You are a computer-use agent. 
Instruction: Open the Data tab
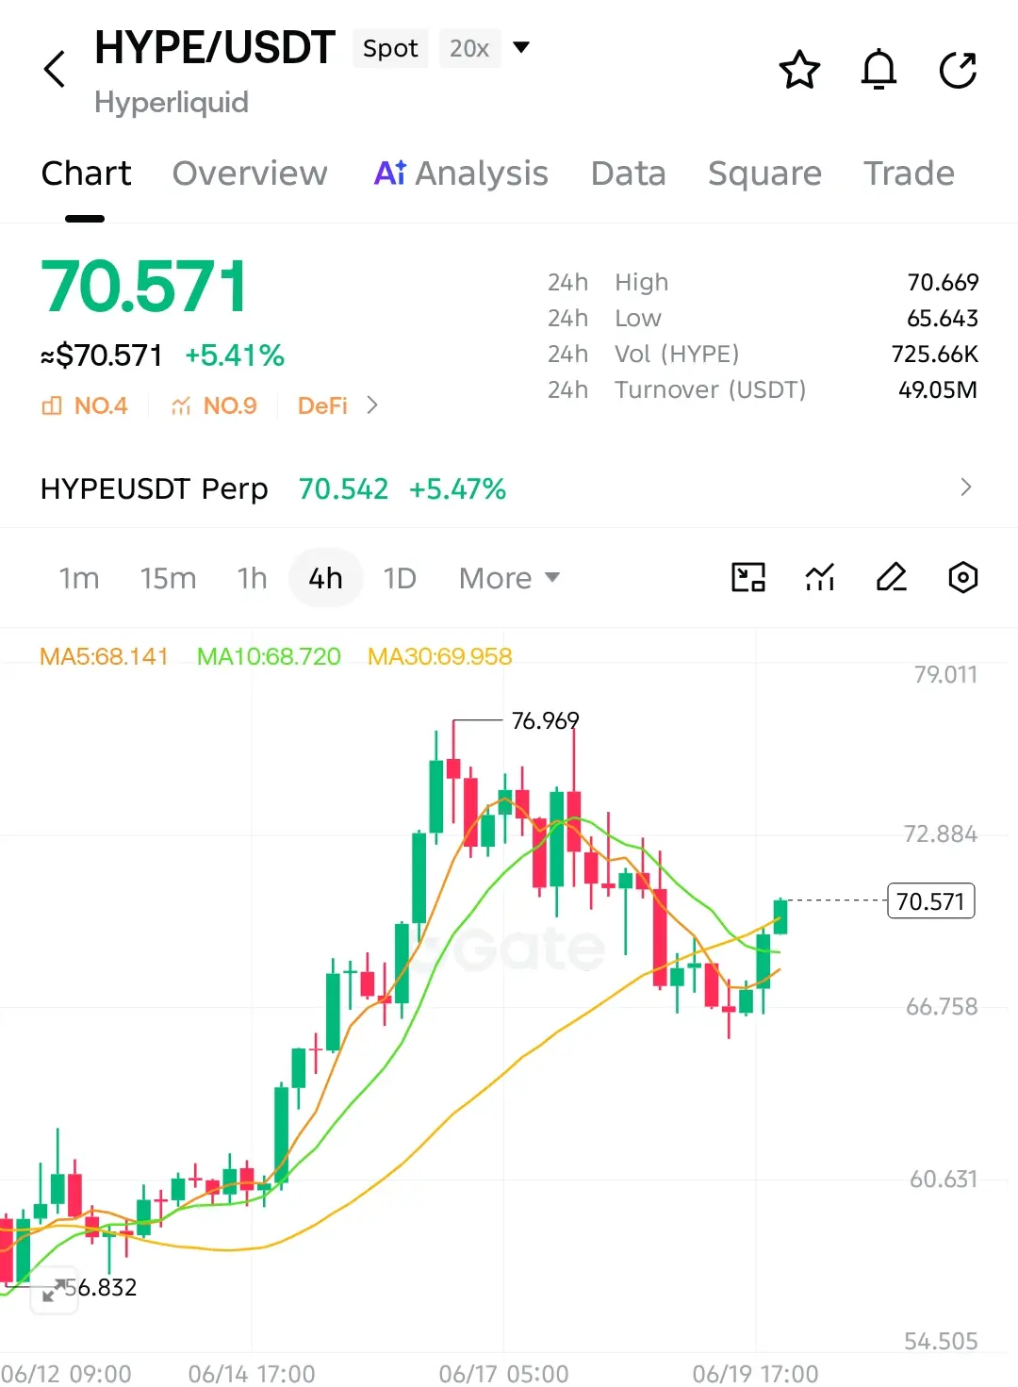tap(629, 173)
